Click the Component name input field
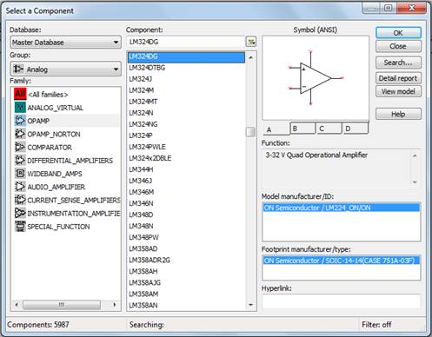This screenshot has width=432, height=337. 186,42
